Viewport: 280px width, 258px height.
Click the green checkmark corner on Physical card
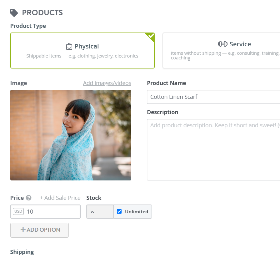click(x=151, y=37)
